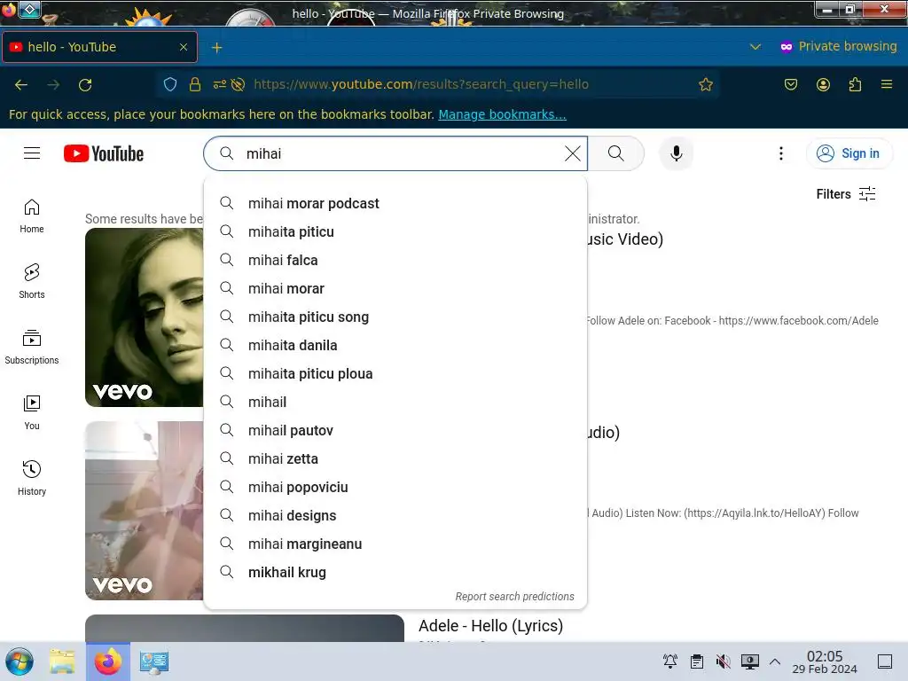Open Shorts in sidebar

click(x=32, y=282)
